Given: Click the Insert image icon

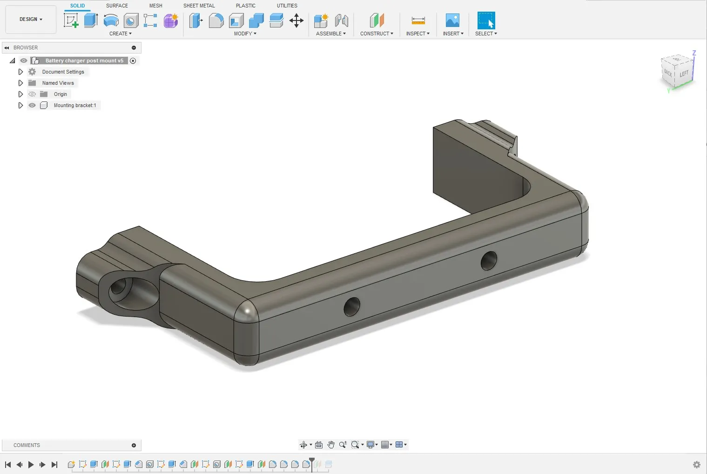Looking at the screenshot, I should point(452,20).
